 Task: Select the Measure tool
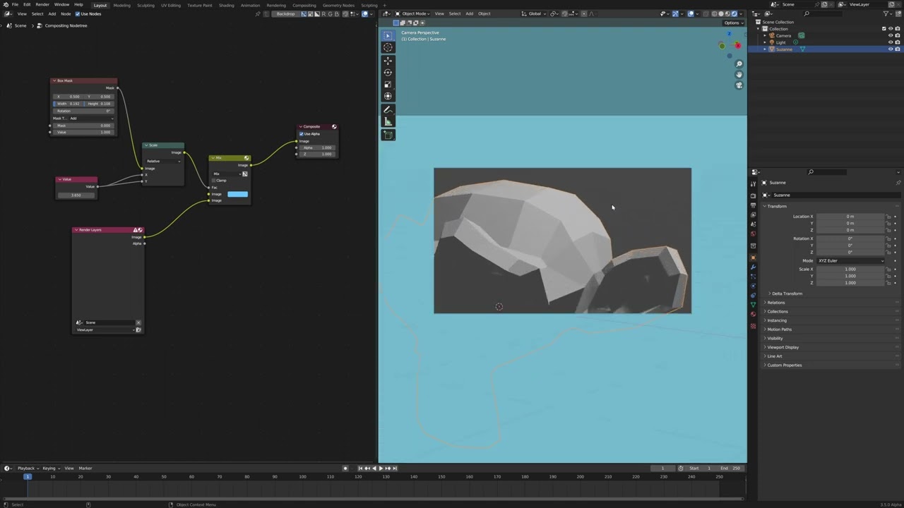coord(388,122)
